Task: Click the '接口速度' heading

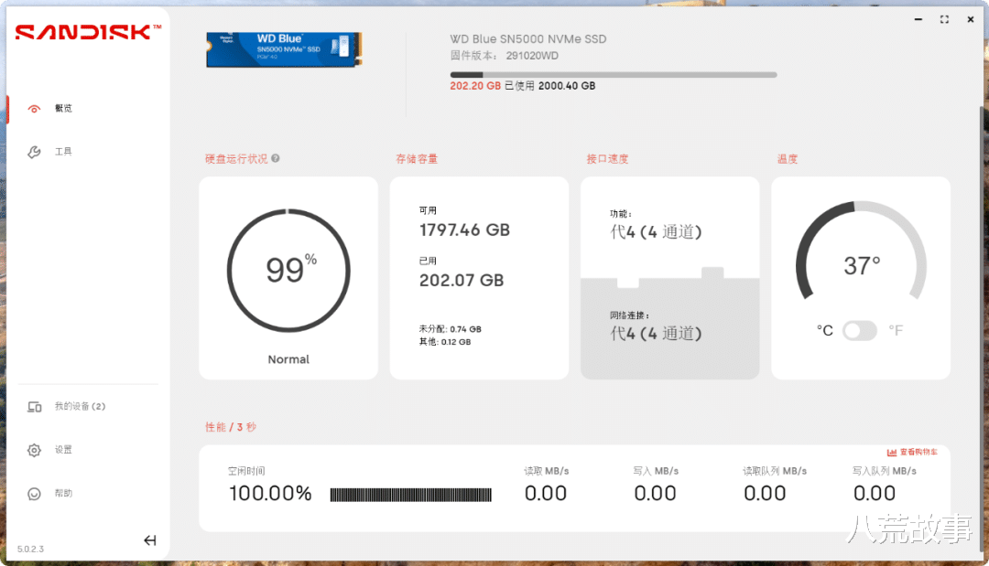Action: click(x=607, y=159)
